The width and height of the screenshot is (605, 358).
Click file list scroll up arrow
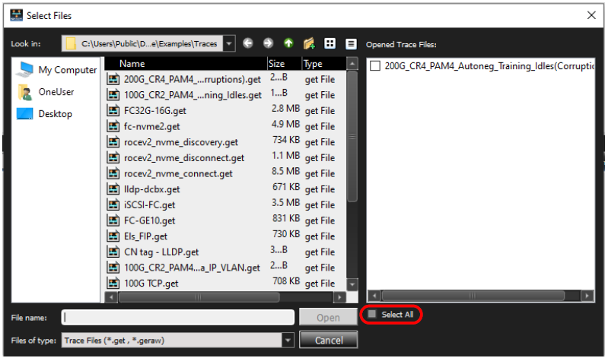click(352, 64)
